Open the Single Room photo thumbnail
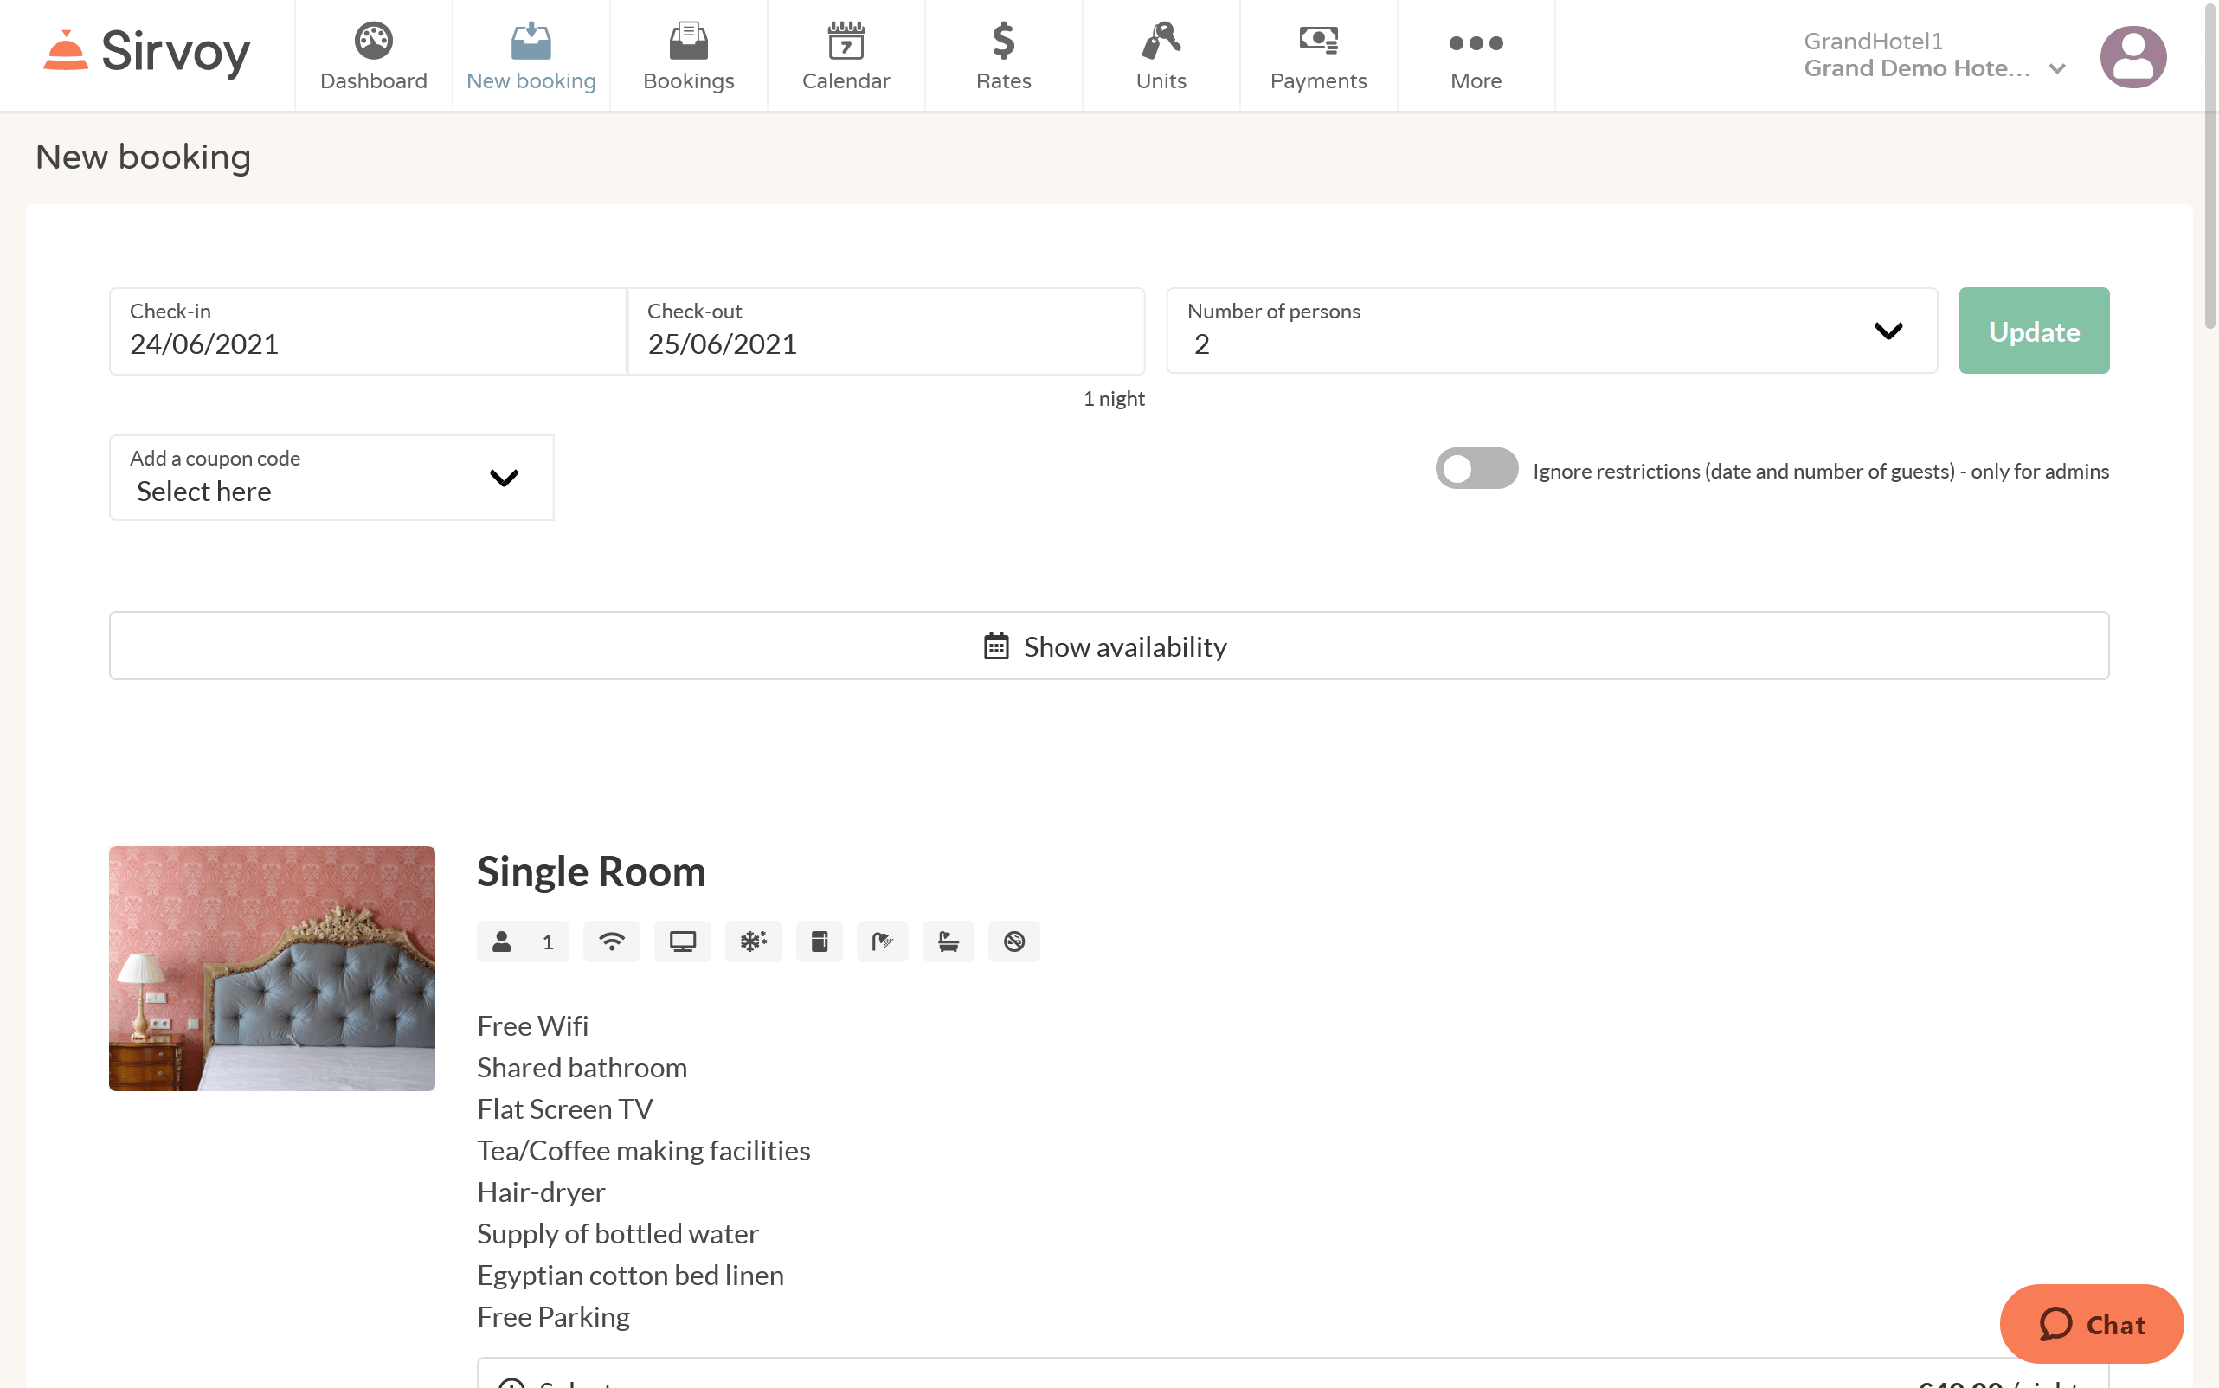Screen dimensions: 2219x1388 pyautogui.click(x=272, y=968)
